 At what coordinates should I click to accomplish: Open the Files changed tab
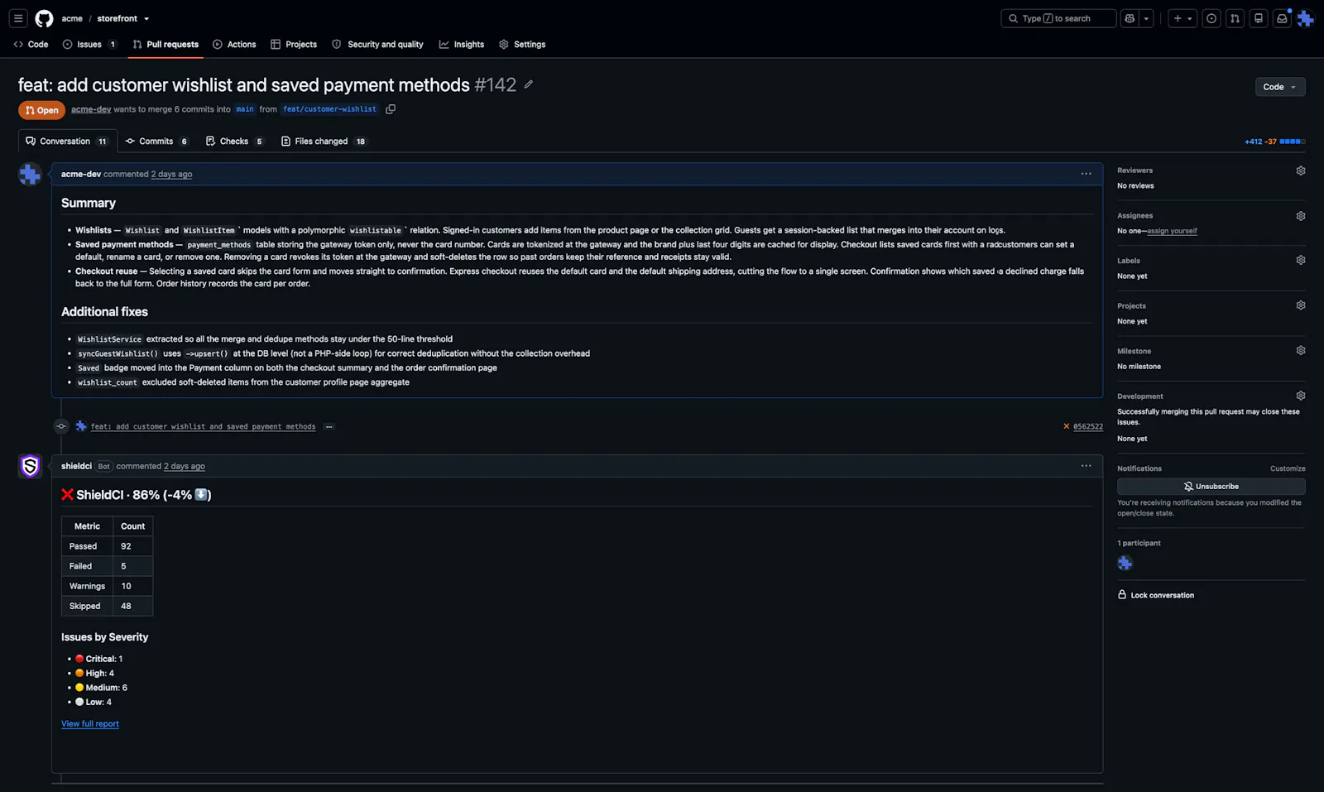coord(324,142)
